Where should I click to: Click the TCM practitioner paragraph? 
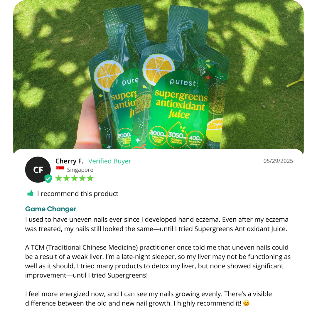click(158, 261)
